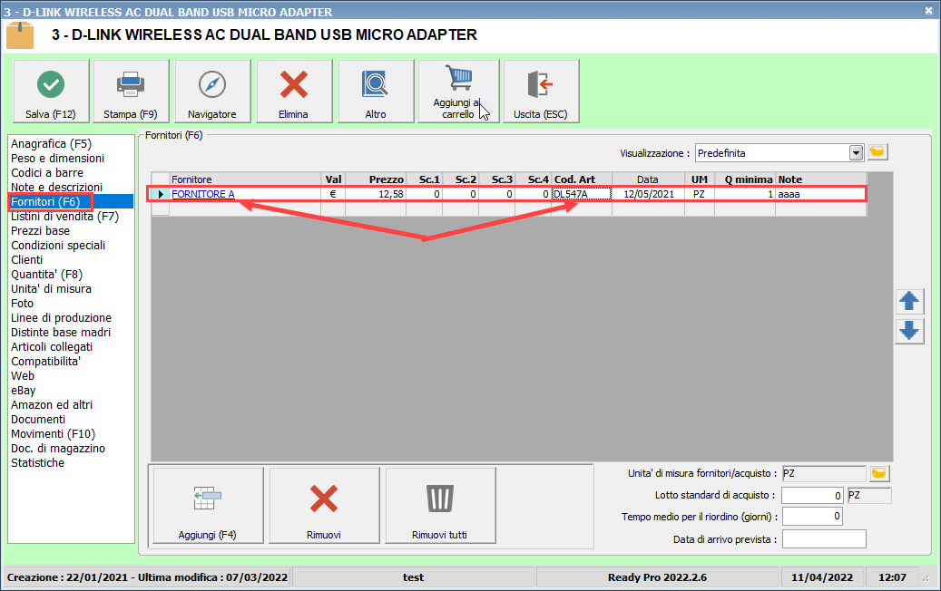Go to the Amazon ed altri section
The width and height of the screenshot is (941, 591).
(x=52, y=404)
